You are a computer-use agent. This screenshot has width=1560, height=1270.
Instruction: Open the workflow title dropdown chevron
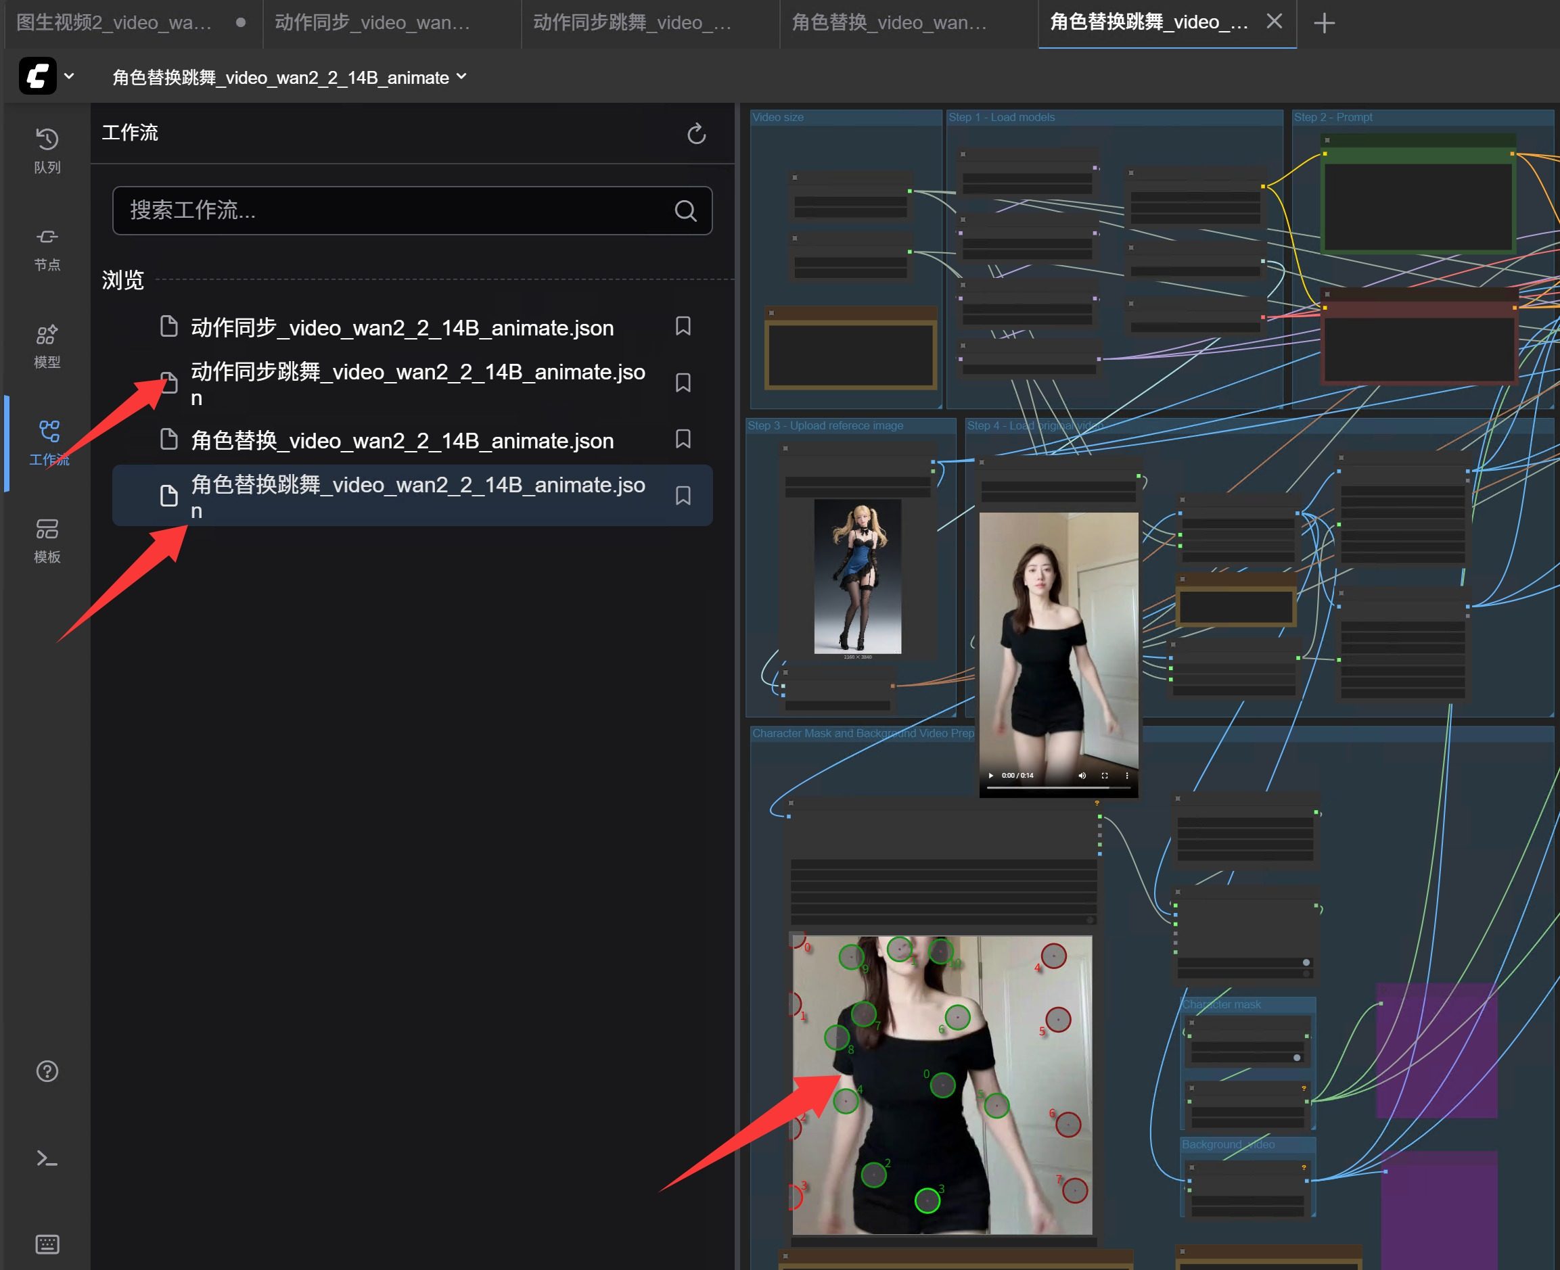pos(461,76)
